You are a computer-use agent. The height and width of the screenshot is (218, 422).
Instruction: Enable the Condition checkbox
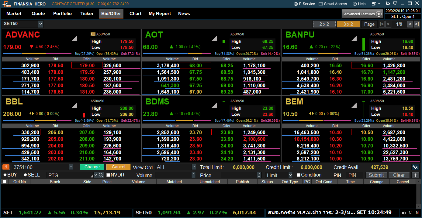[299, 175]
